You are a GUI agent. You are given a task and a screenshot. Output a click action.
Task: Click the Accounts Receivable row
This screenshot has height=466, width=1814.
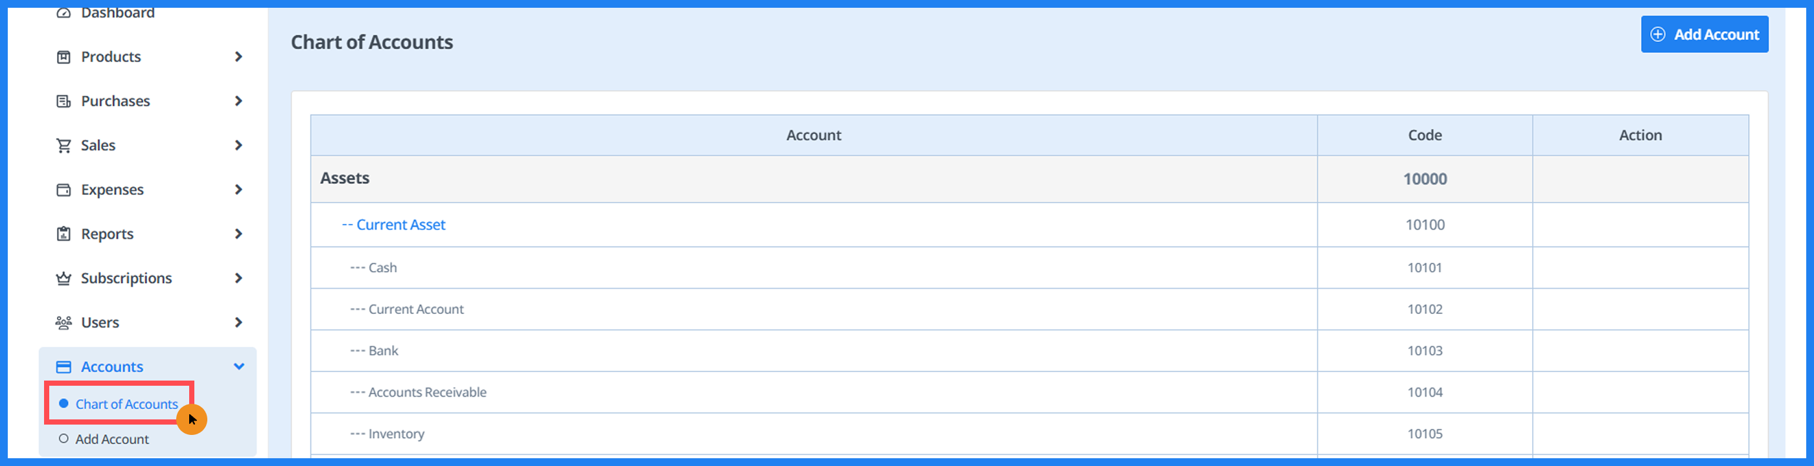(x=1029, y=392)
